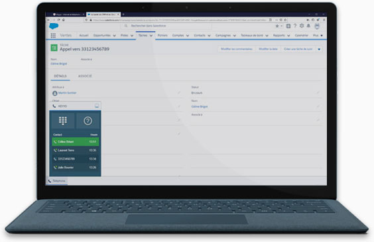Viewport: 374px width, 242px height.
Task: Open the Salesforce help question mark icon
Action: (x=295, y=26)
